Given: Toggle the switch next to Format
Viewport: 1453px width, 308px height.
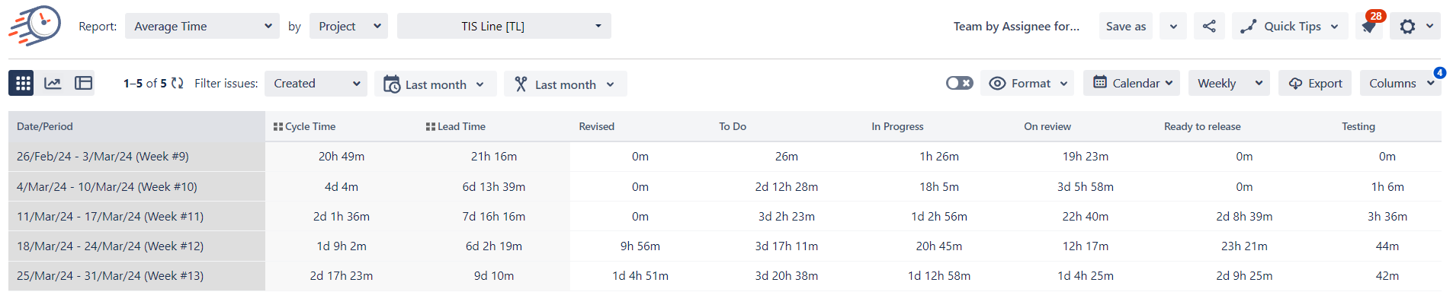Looking at the screenshot, I should tap(959, 83).
